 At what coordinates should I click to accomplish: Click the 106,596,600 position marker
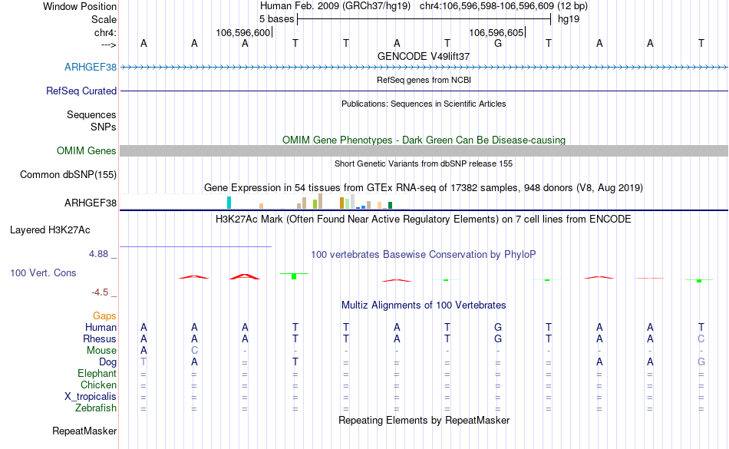pos(243,32)
